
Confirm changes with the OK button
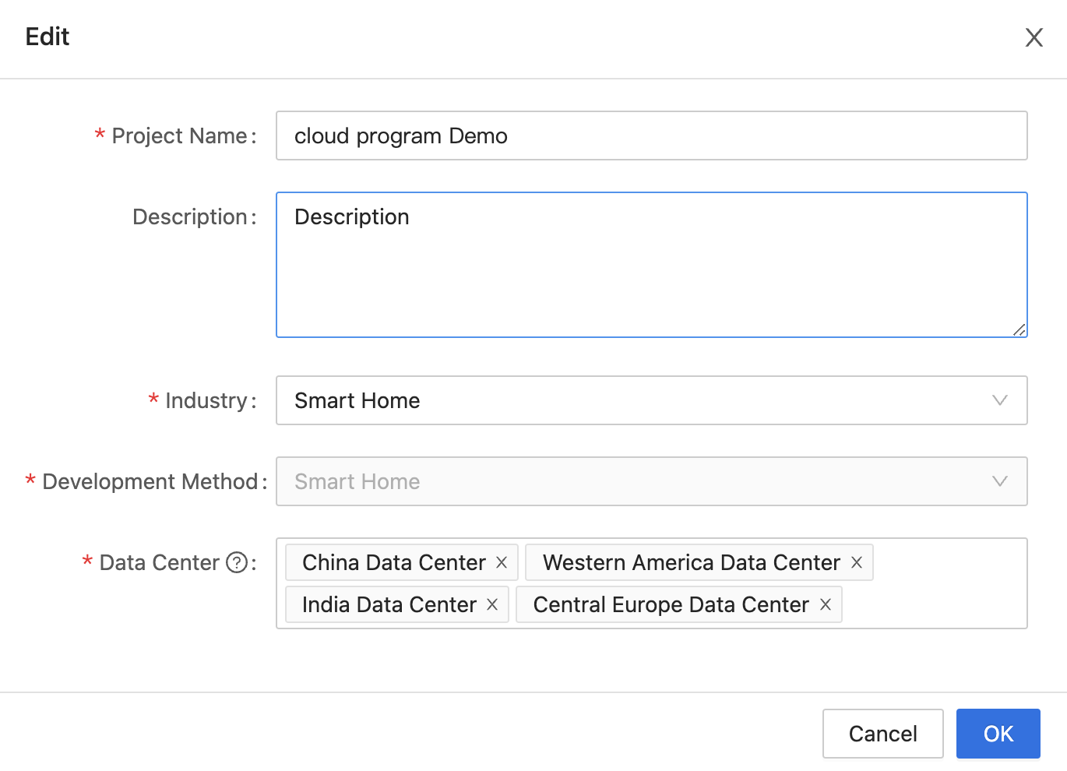tap(998, 733)
